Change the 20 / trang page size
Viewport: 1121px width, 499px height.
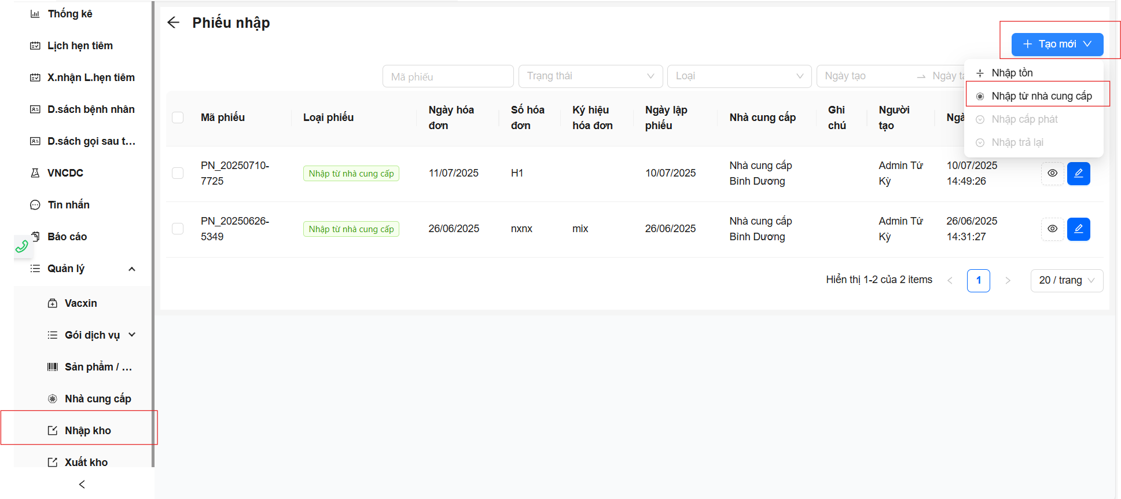(x=1066, y=280)
